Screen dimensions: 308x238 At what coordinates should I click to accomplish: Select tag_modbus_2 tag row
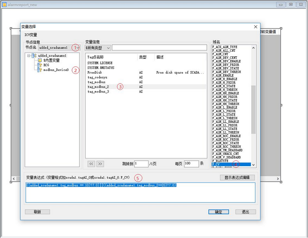click(146, 87)
